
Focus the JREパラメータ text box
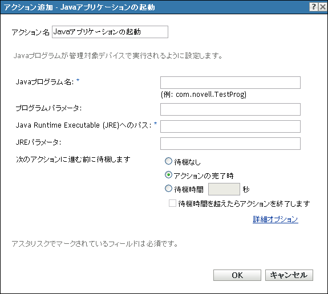coord(230,144)
